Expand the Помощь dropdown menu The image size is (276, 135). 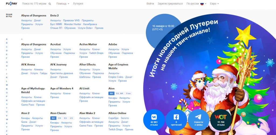[63, 4]
